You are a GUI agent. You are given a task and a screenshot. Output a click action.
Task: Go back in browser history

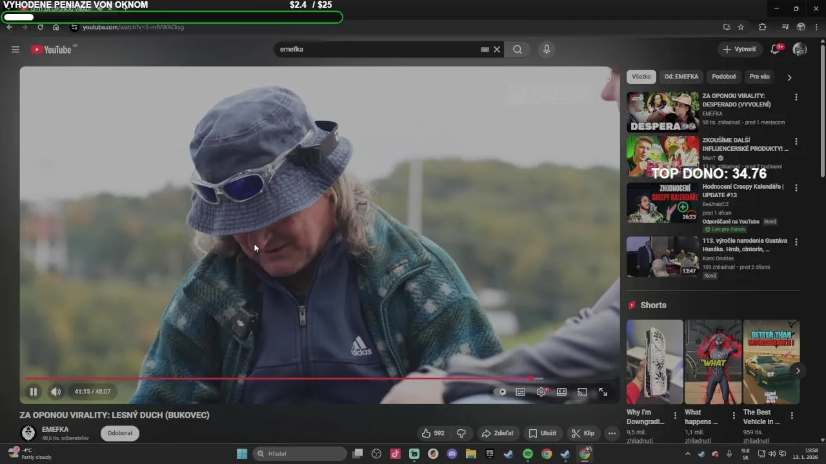[x=10, y=27]
